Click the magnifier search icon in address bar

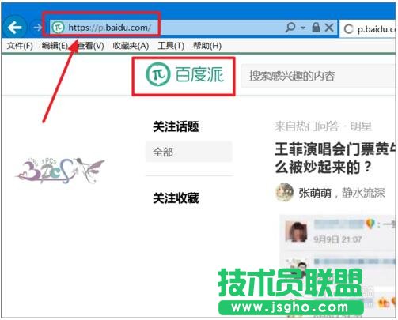coord(290,27)
